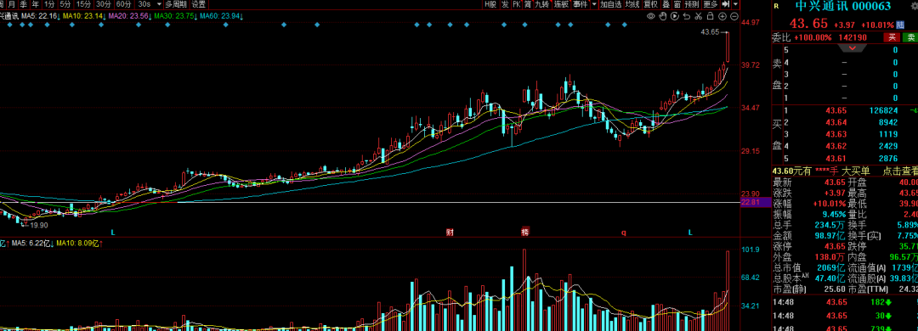
Task: Click the 加自选 button
Action: click(x=610, y=4)
